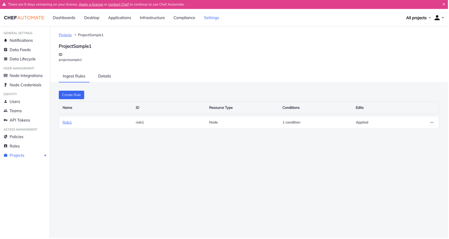
Task: Dismiss the license warning banner
Action: point(444,4)
